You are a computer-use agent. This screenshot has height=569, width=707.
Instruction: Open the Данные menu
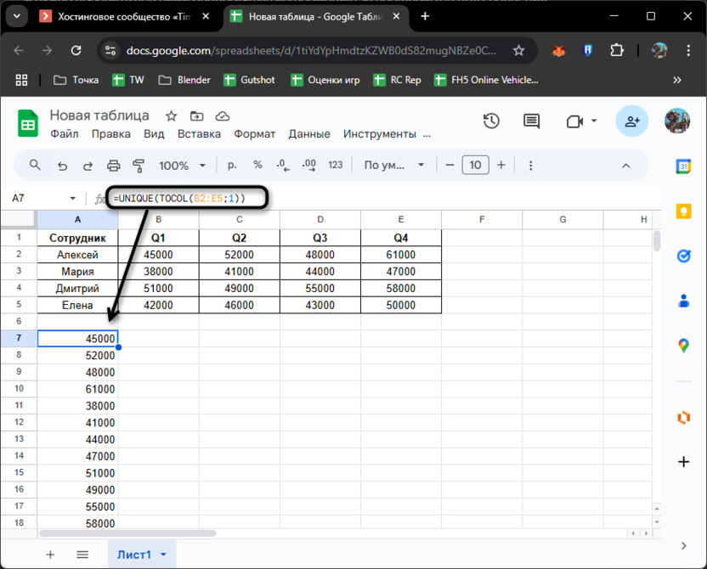(x=309, y=133)
